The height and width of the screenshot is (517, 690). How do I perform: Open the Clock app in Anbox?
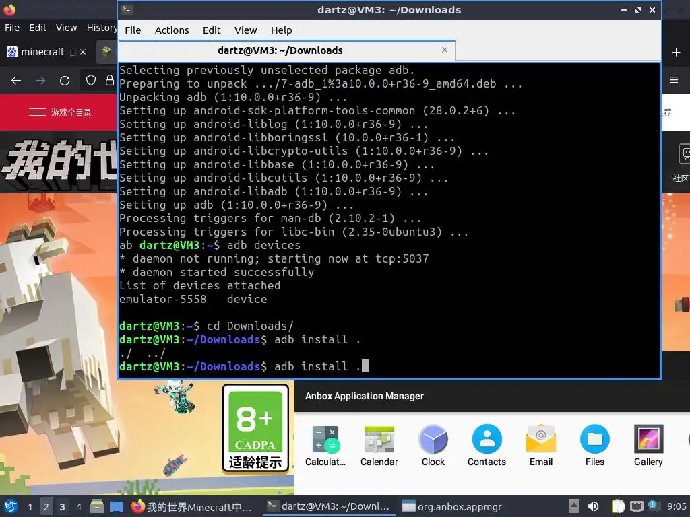[x=433, y=446]
